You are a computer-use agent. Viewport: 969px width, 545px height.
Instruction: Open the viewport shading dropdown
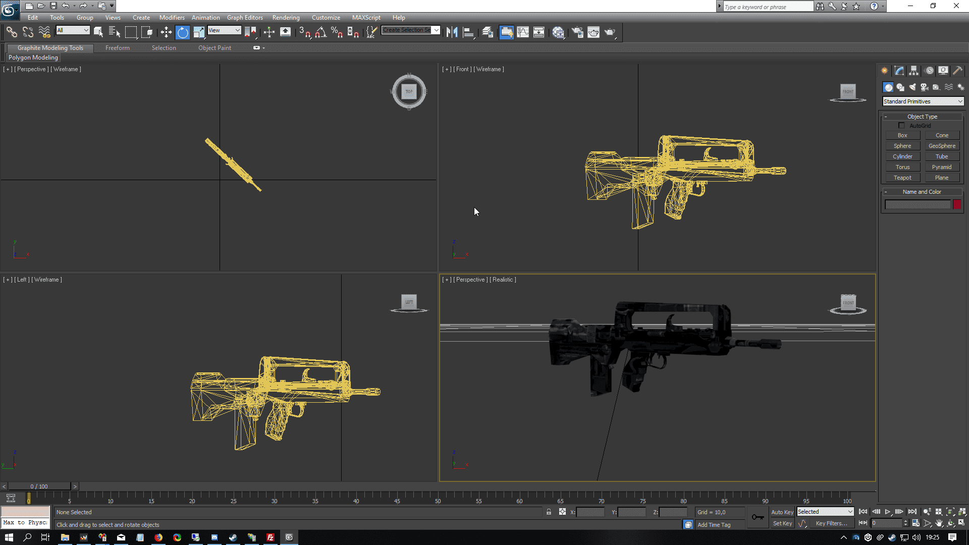tap(503, 280)
